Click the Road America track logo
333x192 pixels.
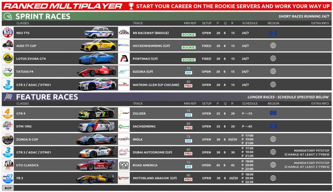[x=124, y=165]
